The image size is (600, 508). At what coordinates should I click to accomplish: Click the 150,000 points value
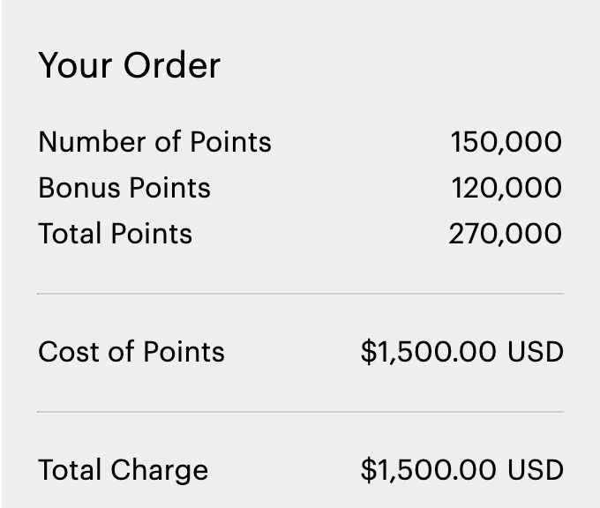coord(506,142)
